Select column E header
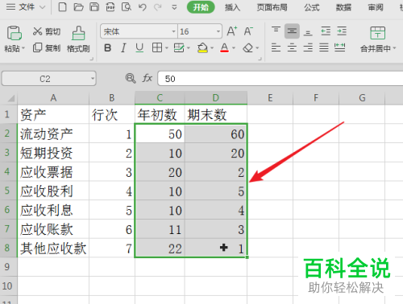The height and width of the screenshot is (304, 403). click(270, 98)
